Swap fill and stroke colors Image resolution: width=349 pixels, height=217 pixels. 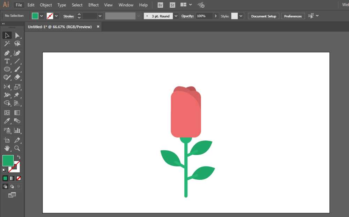click(x=19, y=157)
